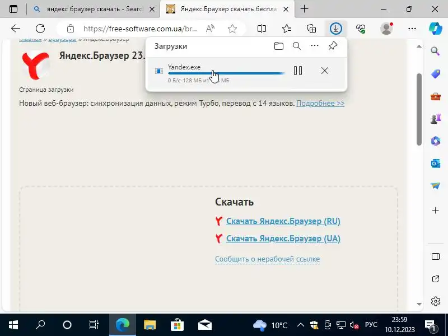Click the address bar URL
The width and height of the screenshot is (448, 336).
click(x=141, y=29)
